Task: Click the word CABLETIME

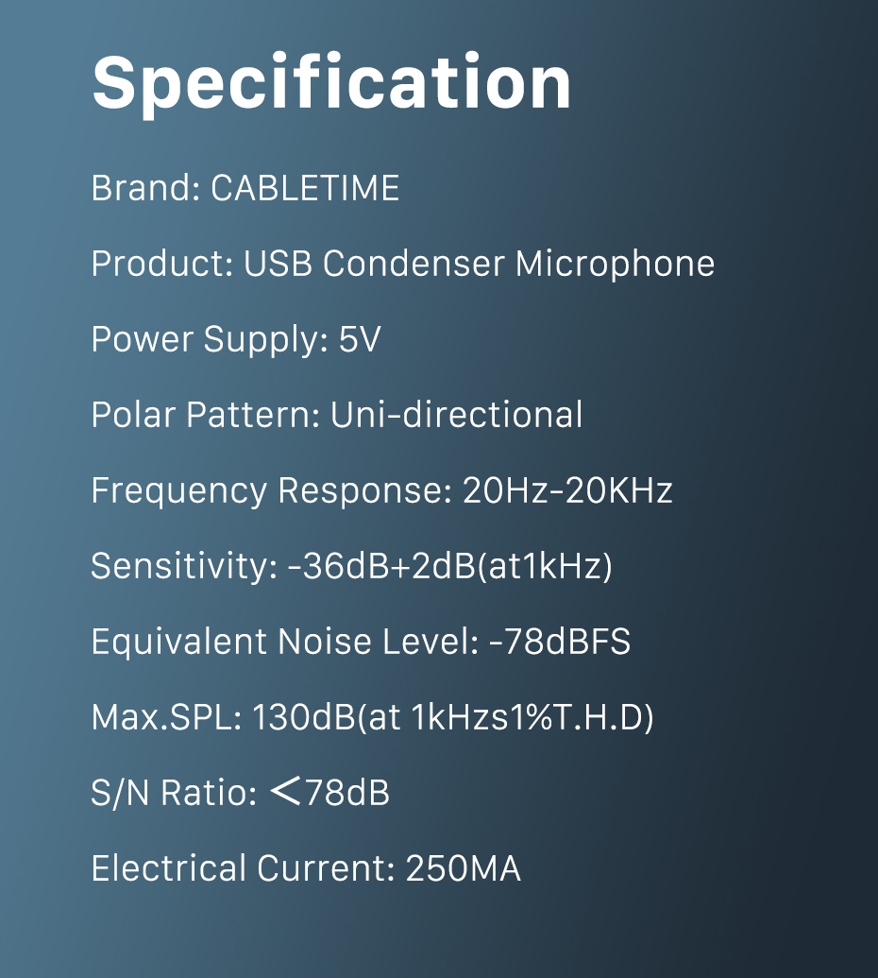Action: 305,188
